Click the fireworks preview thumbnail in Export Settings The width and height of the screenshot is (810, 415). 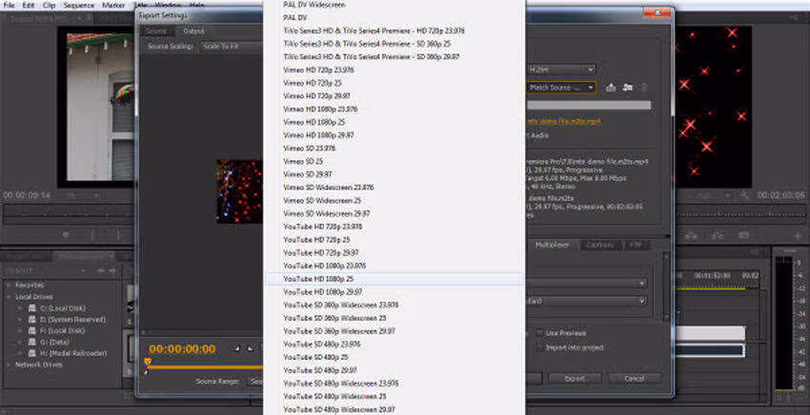pos(240,191)
